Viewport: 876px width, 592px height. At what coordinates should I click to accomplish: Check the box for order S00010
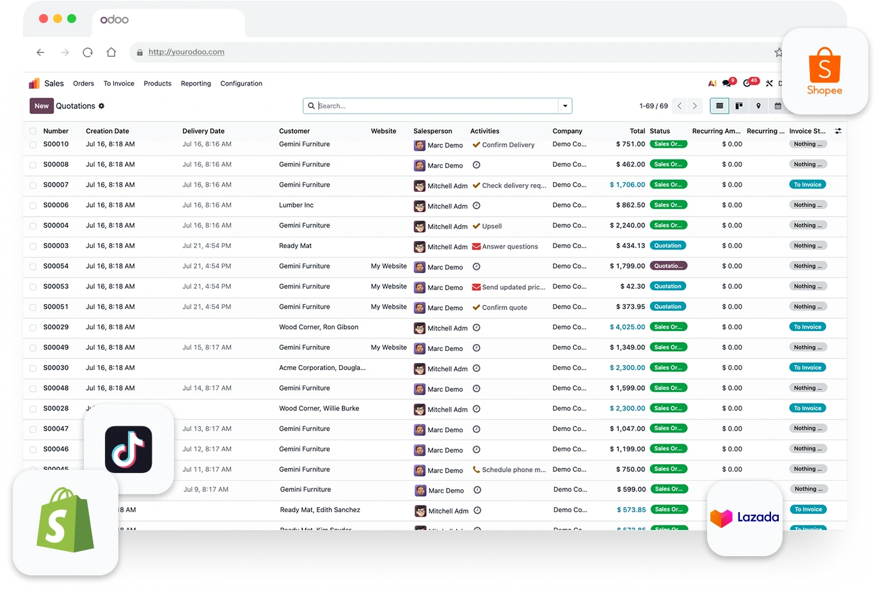[x=33, y=144]
